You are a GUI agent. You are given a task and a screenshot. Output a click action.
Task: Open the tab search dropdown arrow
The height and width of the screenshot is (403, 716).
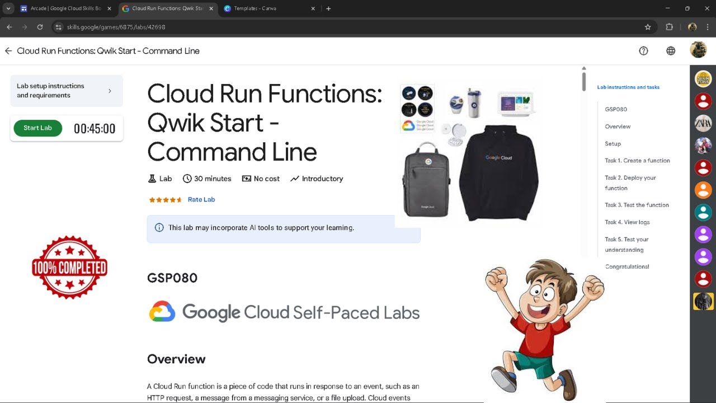click(x=8, y=8)
